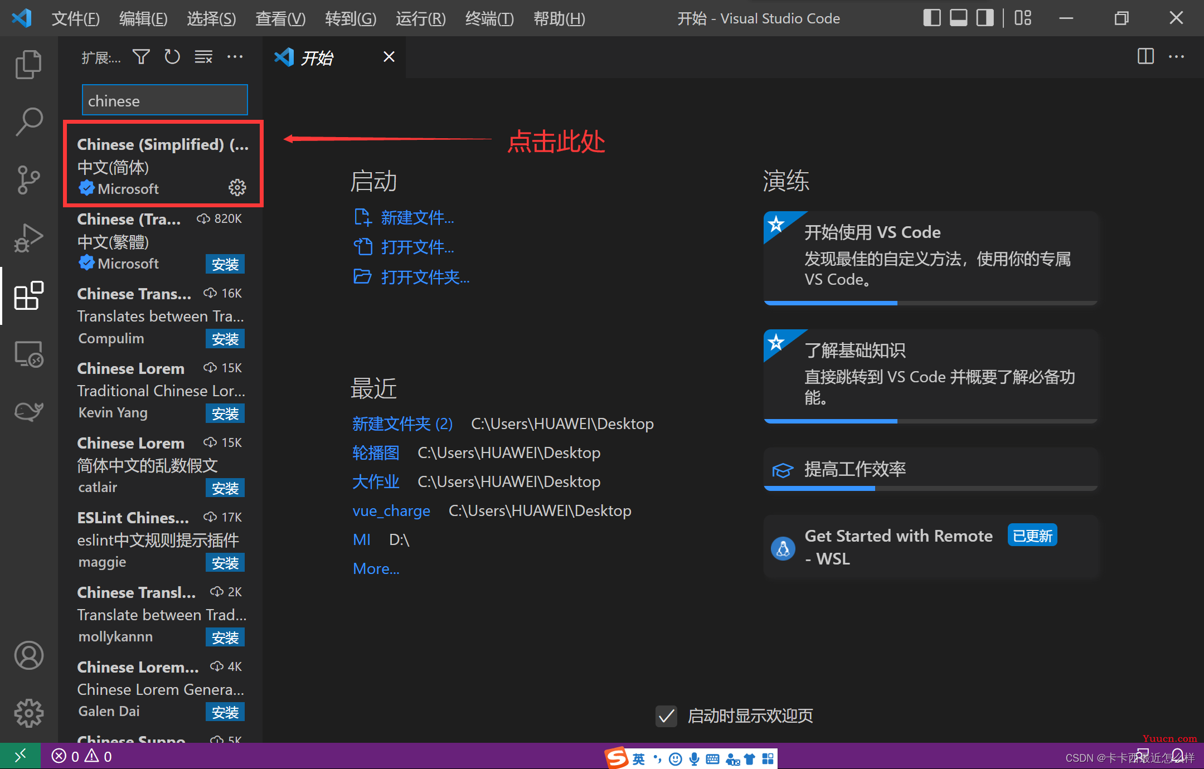The height and width of the screenshot is (769, 1204).
Task: Open the 文件(F) menu
Action: click(x=75, y=18)
